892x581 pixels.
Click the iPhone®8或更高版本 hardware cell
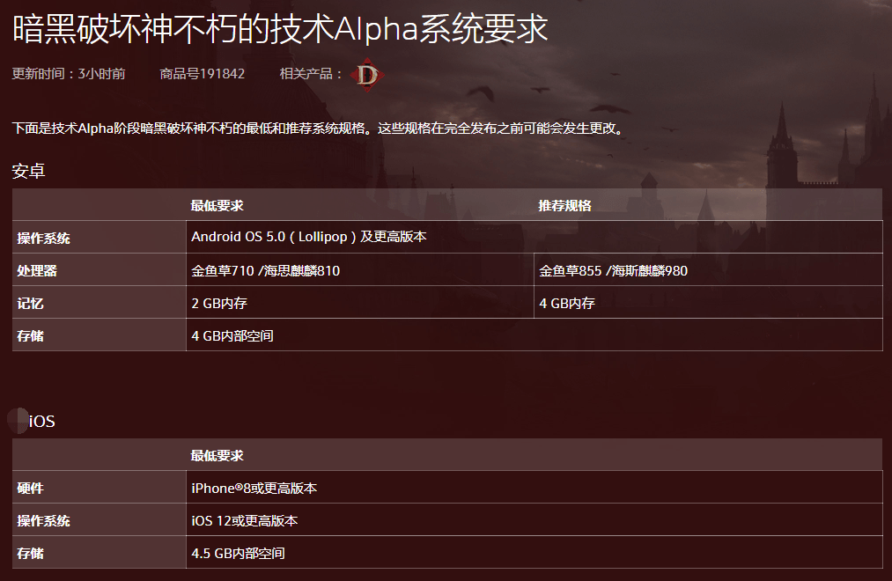tap(255, 487)
